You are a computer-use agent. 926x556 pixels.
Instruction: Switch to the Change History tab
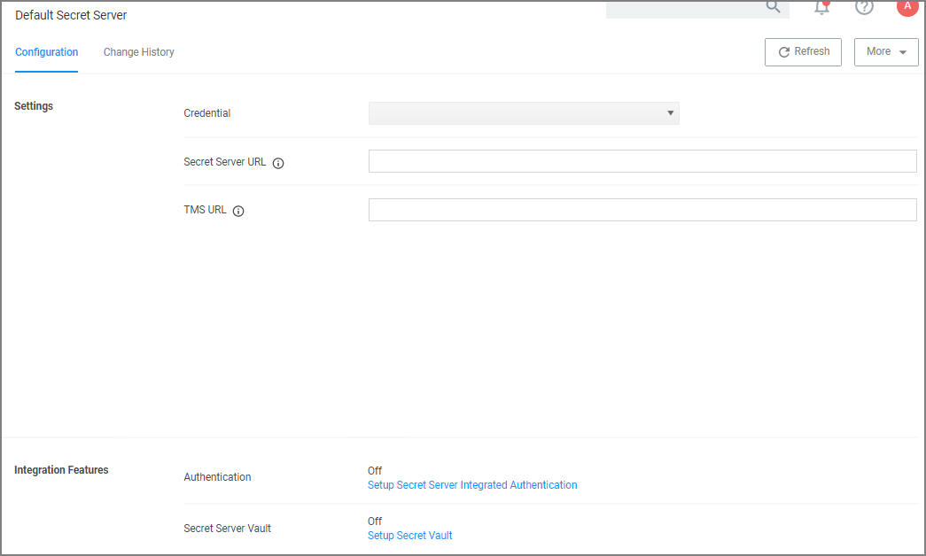tap(139, 52)
